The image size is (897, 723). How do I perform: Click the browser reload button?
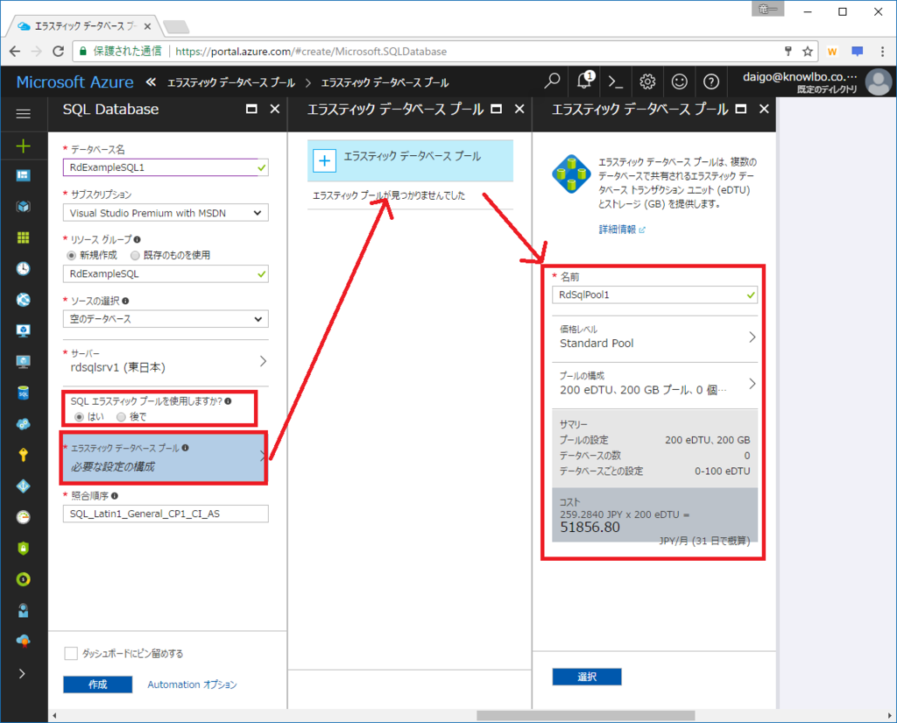(x=59, y=51)
